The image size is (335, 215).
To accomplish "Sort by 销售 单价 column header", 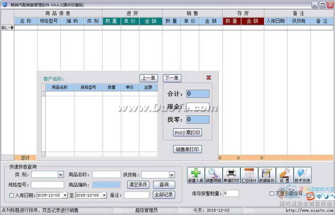I will (x=190, y=21).
